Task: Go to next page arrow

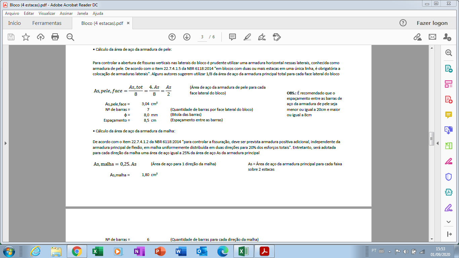Action: coord(187,37)
